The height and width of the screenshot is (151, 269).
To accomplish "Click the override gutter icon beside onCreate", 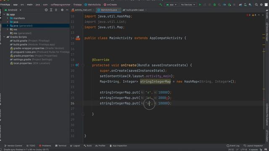I will coord(77,65).
